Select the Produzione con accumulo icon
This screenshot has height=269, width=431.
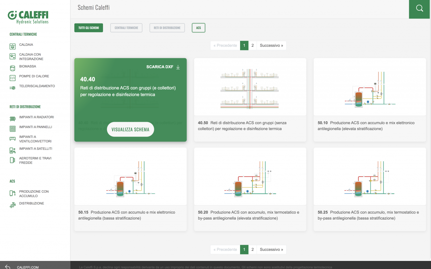tap(12, 193)
